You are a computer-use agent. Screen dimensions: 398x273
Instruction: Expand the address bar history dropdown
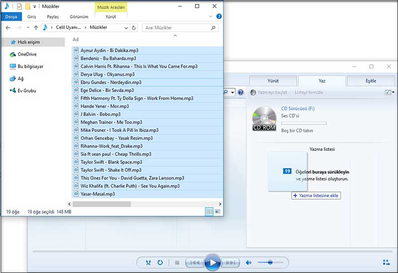[126, 28]
